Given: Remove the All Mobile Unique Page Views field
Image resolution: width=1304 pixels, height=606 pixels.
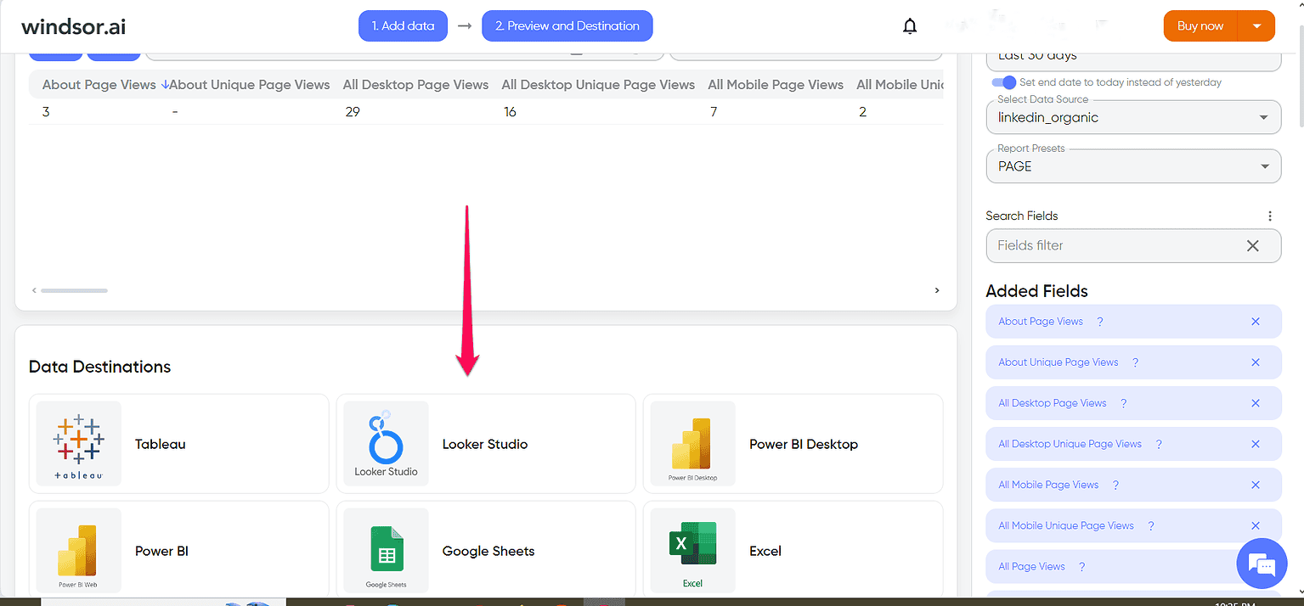Looking at the screenshot, I should [1256, 525].
